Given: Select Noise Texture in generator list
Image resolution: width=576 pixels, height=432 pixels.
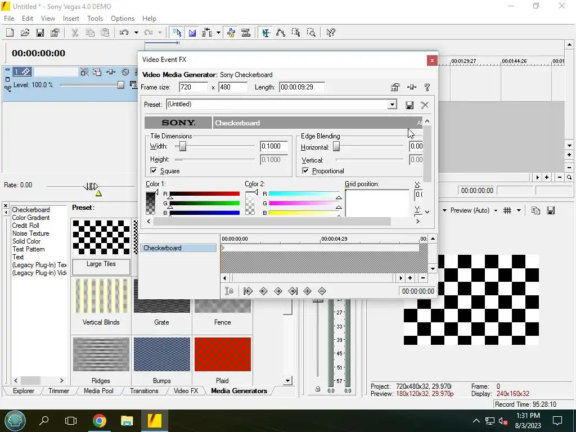Looking at the screenshot, I should (x=31, y=233).
